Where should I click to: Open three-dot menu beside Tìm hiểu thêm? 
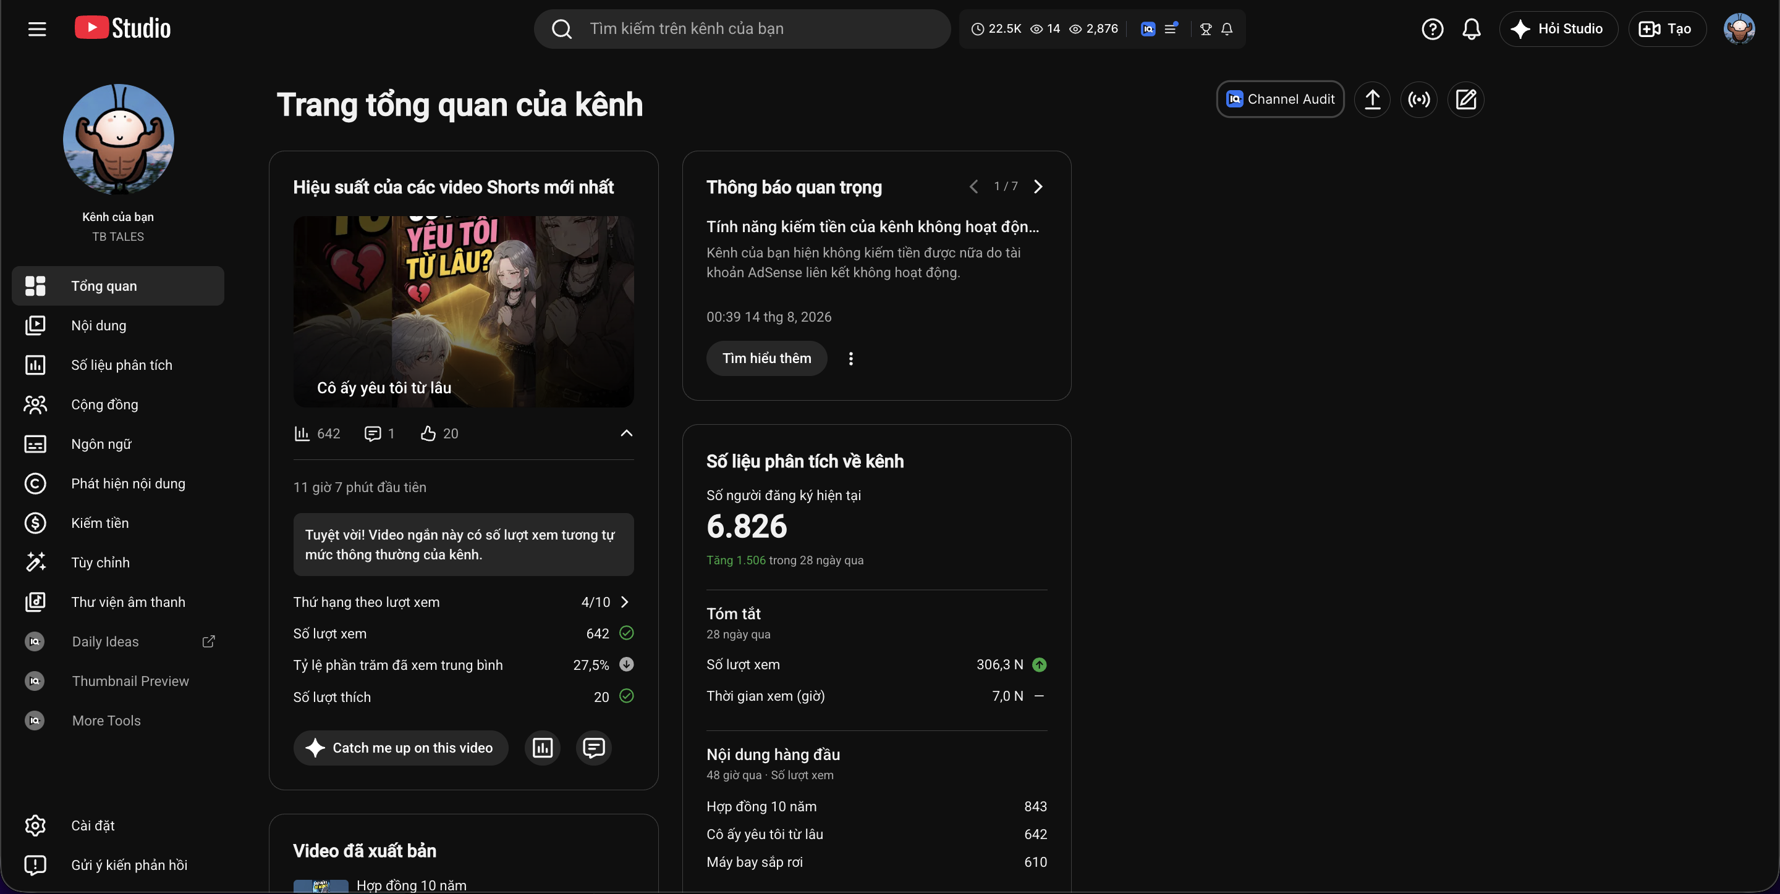coord(850,358)
